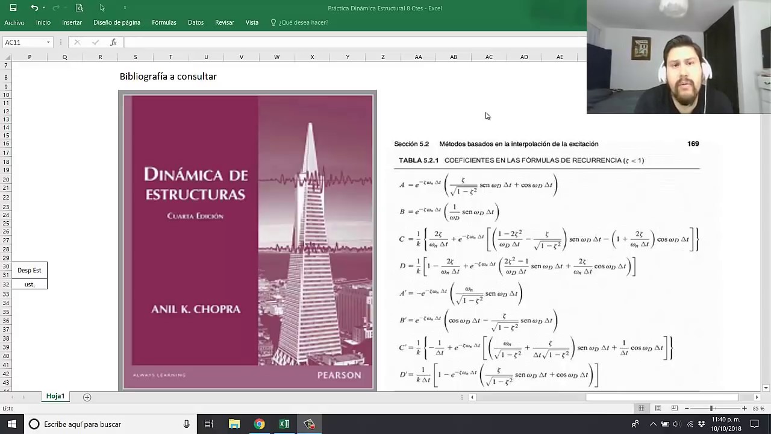Viewport: 771px width, 434px height.
Task: Save the workbook with the floppy icon
Action: pos(13,8)
